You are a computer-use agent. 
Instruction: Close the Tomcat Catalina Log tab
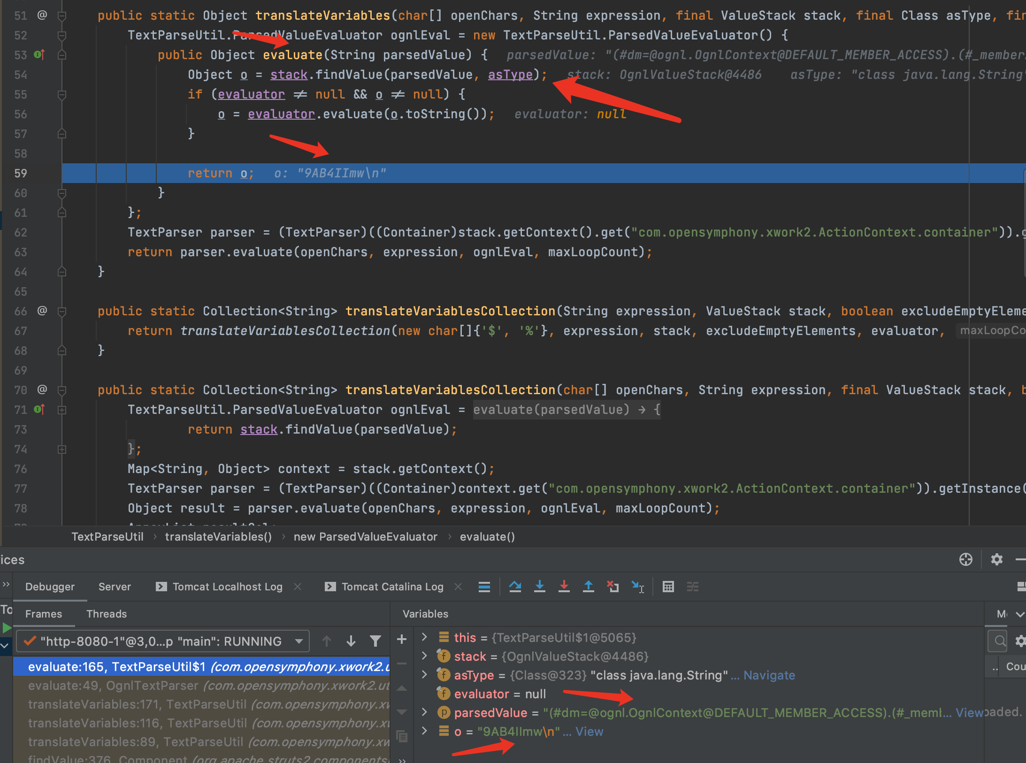click(x=459, y=587)
